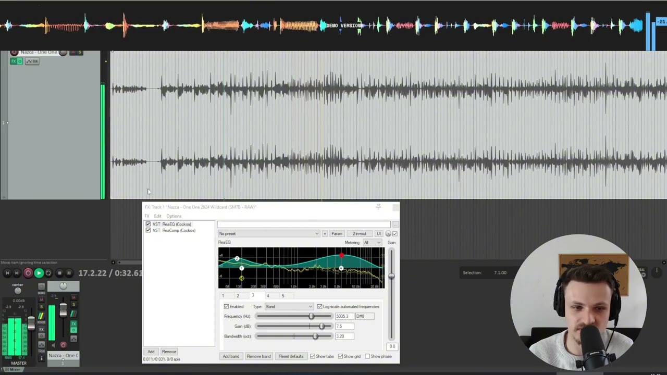
Task: Open Options menu in FX window
Action: click(174, 216)
